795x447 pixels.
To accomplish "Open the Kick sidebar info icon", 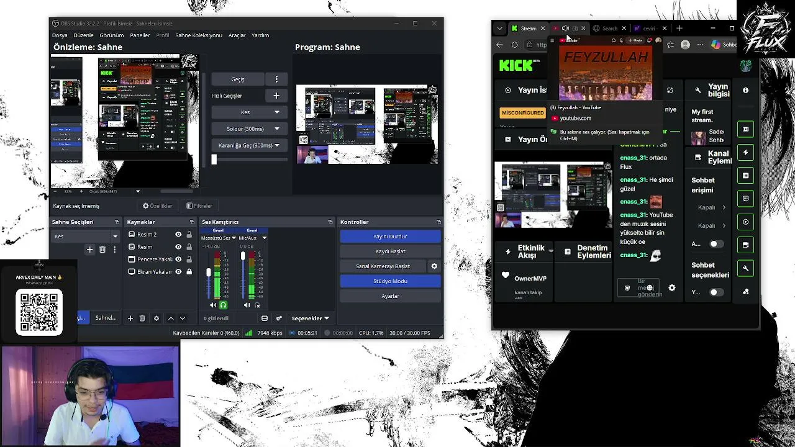I will (745, 90).
